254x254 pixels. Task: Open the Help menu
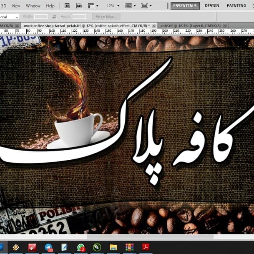(50, 6)
